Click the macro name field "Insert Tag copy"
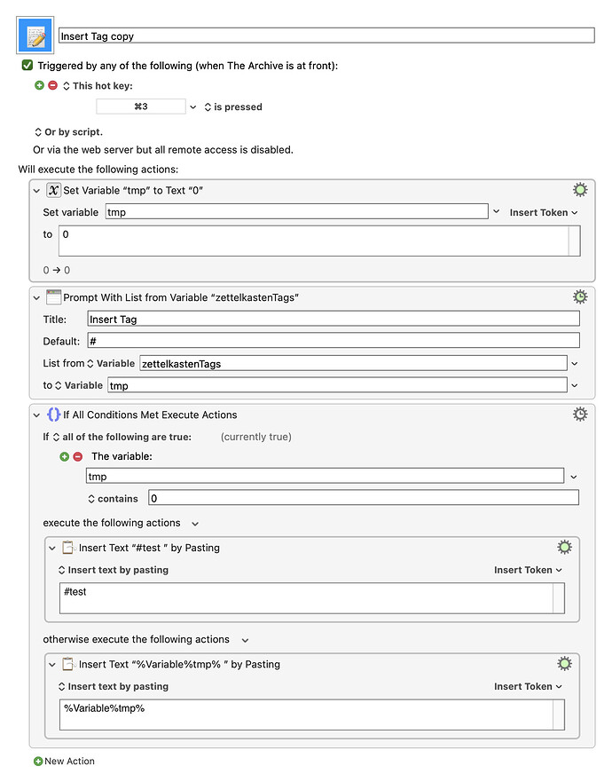612x782 pixels. click(326, 36)
